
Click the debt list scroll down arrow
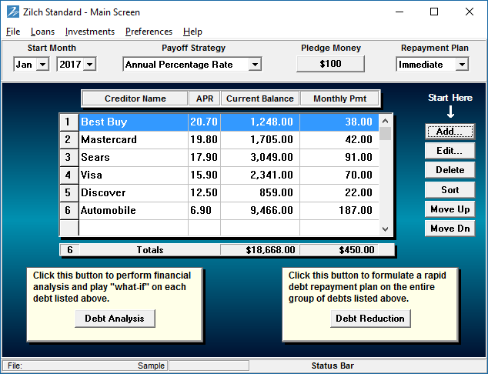pos(385,229)
